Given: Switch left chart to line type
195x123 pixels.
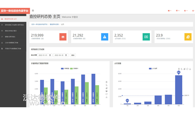Looking at the screenshot, I should [106, 85].
